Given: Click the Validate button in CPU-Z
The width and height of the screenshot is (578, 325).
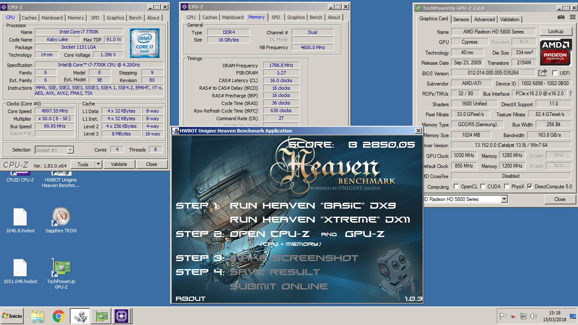Looking at the screenshot, I should pyautogui.click(x=119, y=164).
